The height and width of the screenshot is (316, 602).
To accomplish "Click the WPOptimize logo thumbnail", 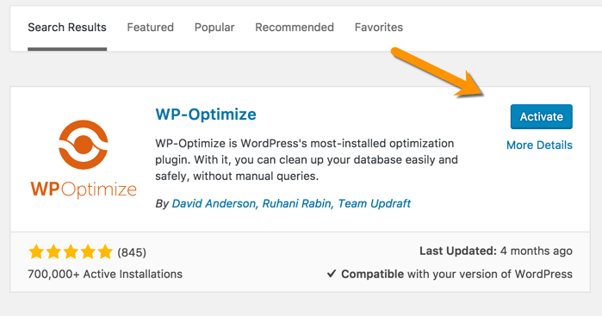I will (x=84, y=159).
